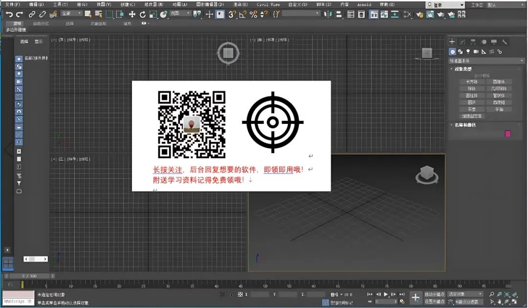Click the pink object color swatch
528x308 pixels.
pyautogui.click(x=508, y=134)
